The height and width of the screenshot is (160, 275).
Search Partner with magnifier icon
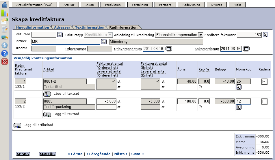click(104, 42)
